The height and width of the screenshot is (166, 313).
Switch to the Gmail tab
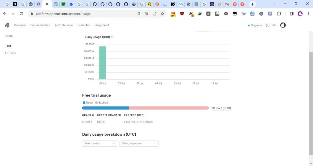(227, 4)
